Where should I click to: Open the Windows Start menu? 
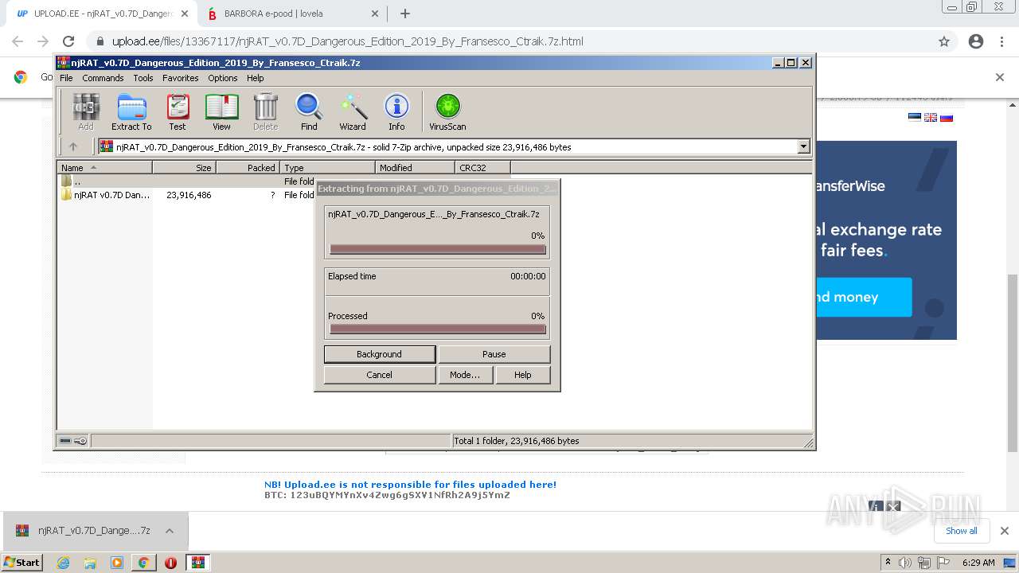[22, 562]
